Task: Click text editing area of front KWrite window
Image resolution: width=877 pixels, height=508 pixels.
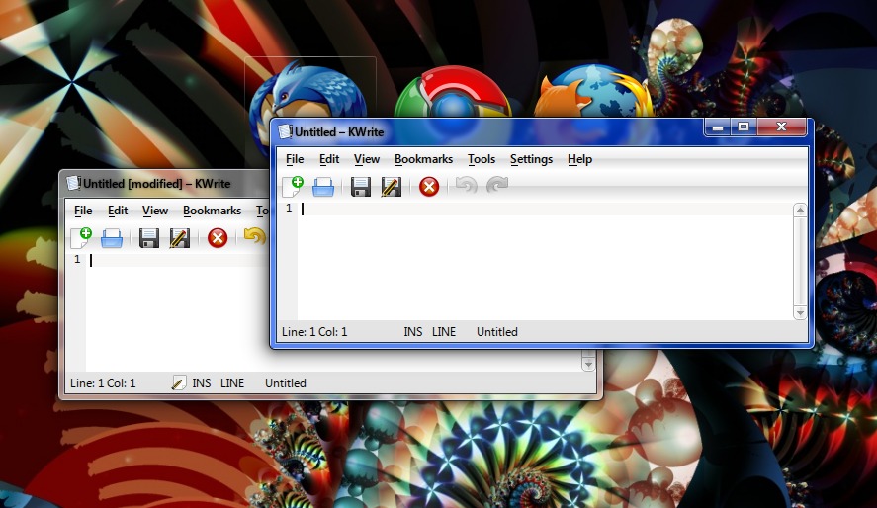Action: point(544,262)
